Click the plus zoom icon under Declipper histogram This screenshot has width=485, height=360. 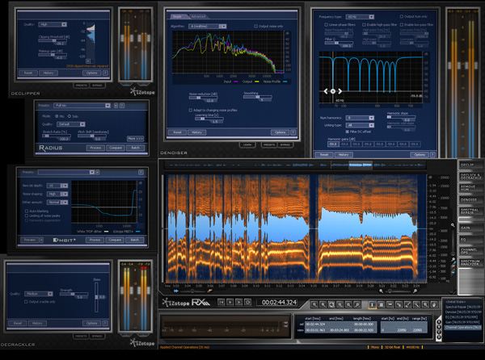(x=88, y=61)
